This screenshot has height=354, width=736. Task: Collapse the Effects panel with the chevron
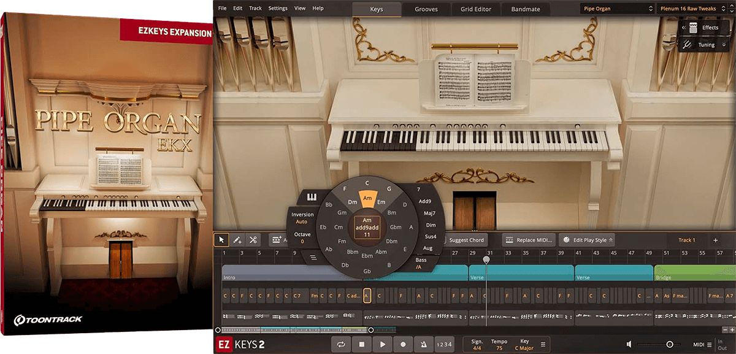pos(683,28)
